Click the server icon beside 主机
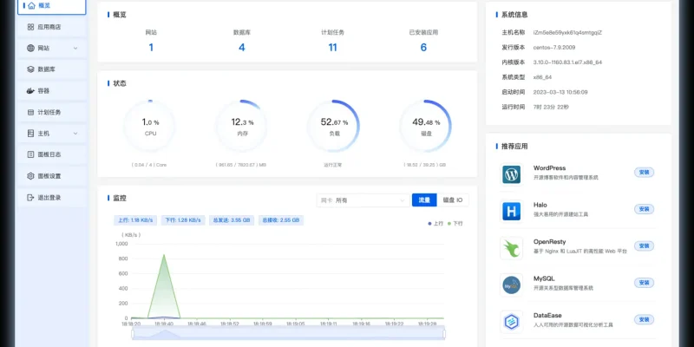The width and height of the screenshot is (694, 347). coord(30,134)
